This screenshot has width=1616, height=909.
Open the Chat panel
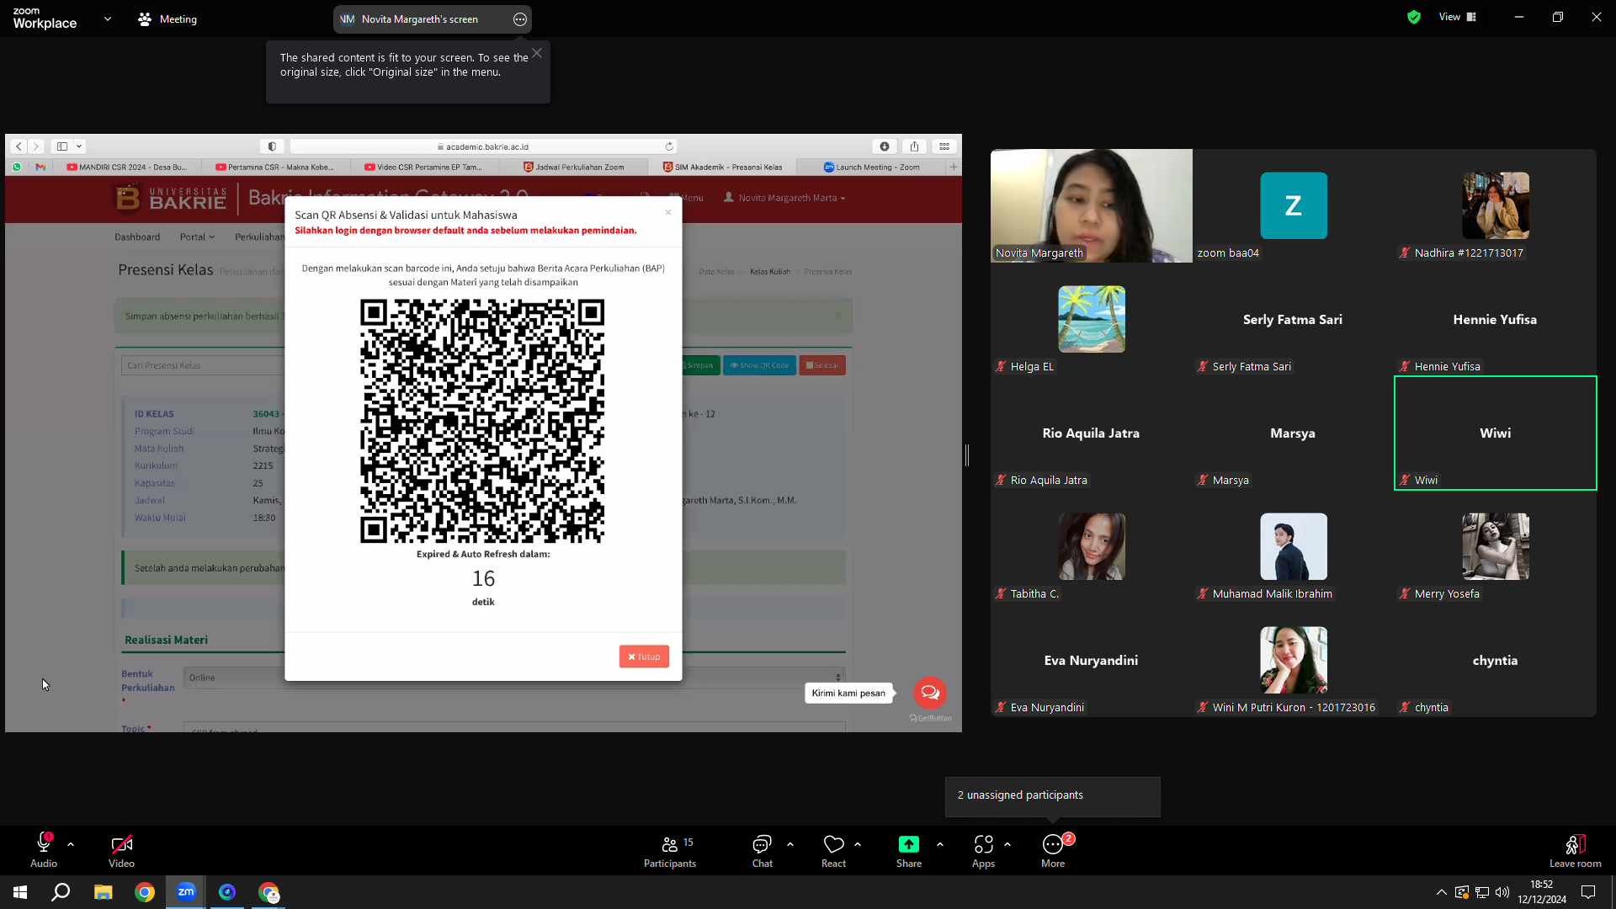click(763, 850)
